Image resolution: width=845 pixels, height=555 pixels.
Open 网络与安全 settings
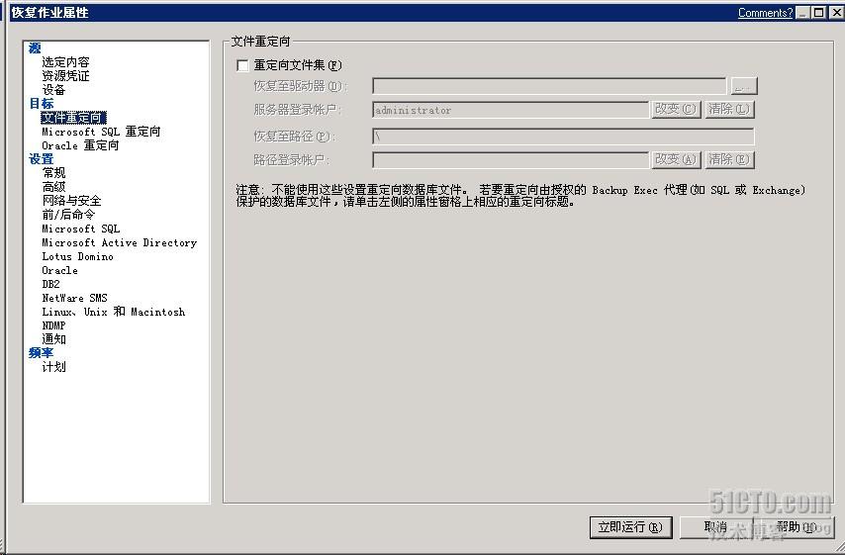(71, 201)
